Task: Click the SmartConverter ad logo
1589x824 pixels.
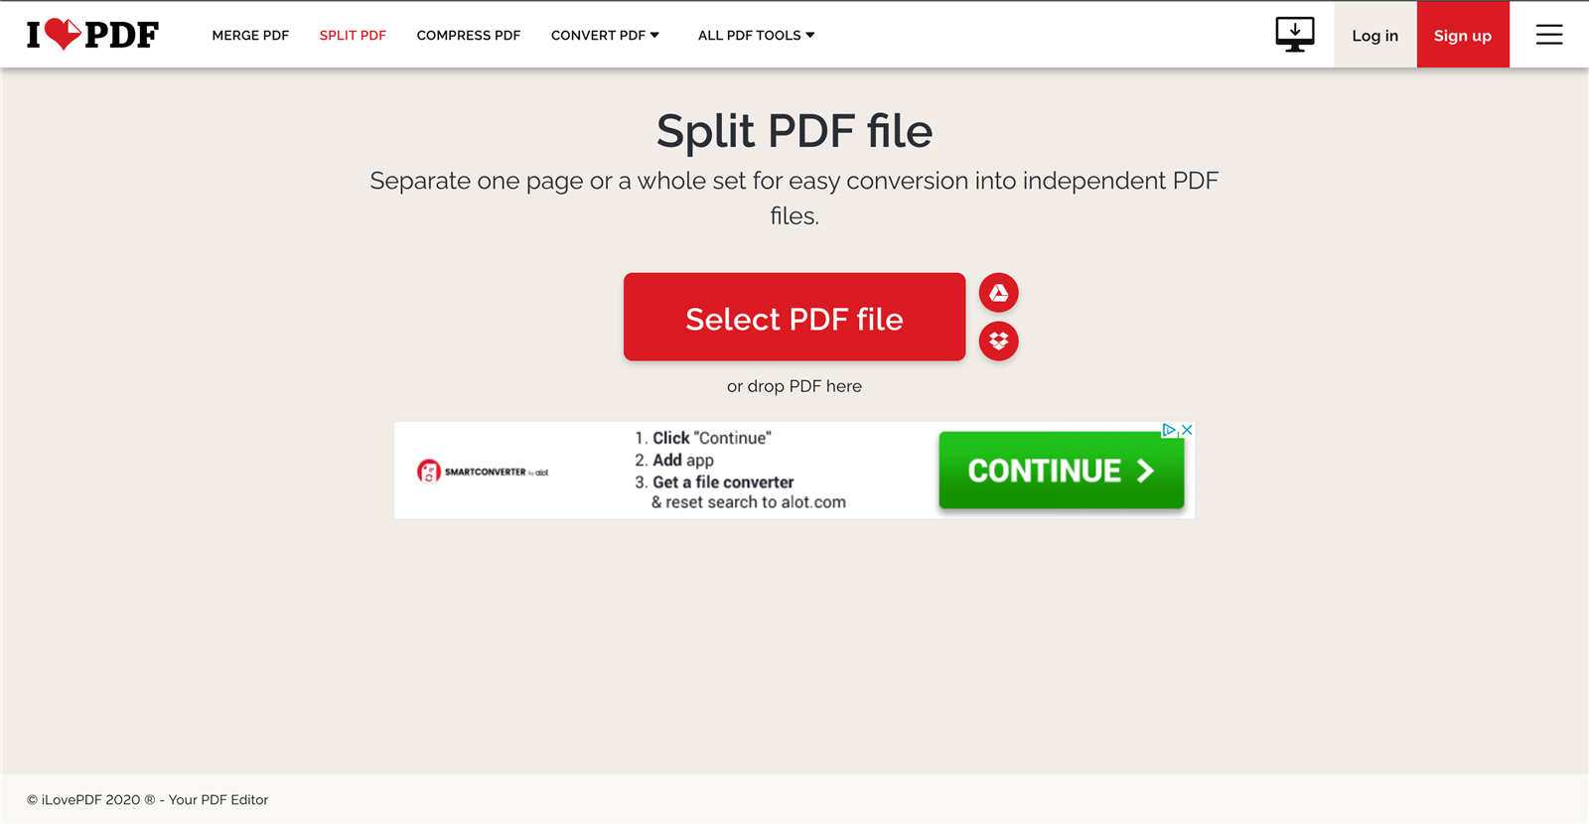Action: (x=483, y=471)
